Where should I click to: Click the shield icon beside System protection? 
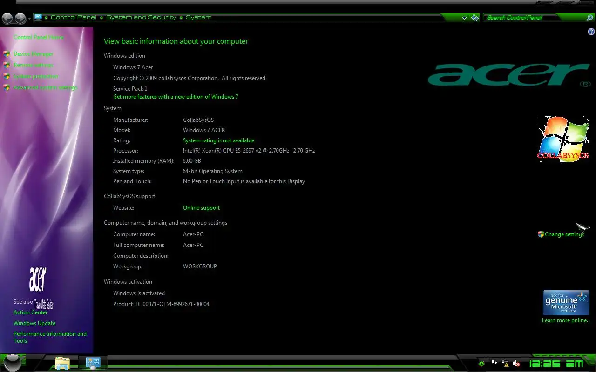[x=7, y=76]
